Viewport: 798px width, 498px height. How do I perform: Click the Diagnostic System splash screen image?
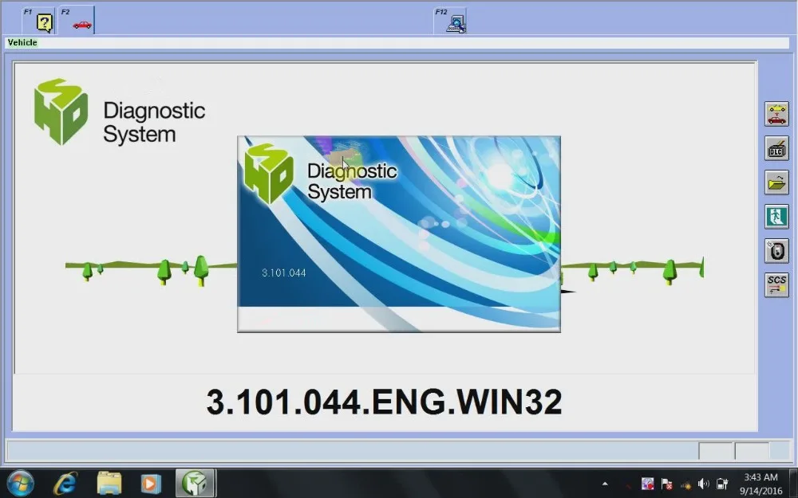tap(399, 234)
